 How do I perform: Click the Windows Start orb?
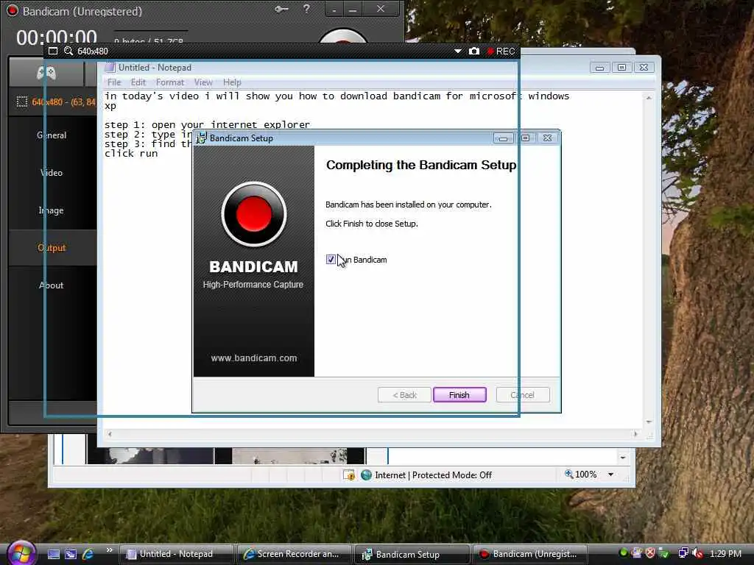tap(21, 553)
